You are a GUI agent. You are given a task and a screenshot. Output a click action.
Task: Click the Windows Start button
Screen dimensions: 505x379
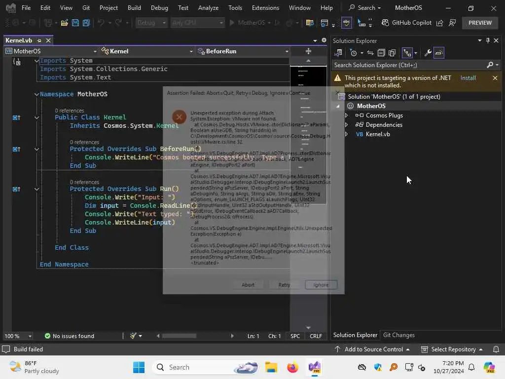139,367
